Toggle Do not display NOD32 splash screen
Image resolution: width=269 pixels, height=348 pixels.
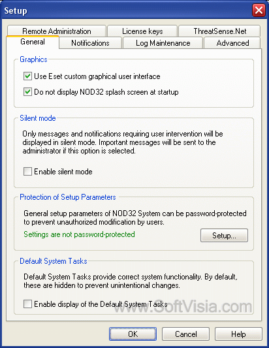pyautogui.click(x=27, y=91)
